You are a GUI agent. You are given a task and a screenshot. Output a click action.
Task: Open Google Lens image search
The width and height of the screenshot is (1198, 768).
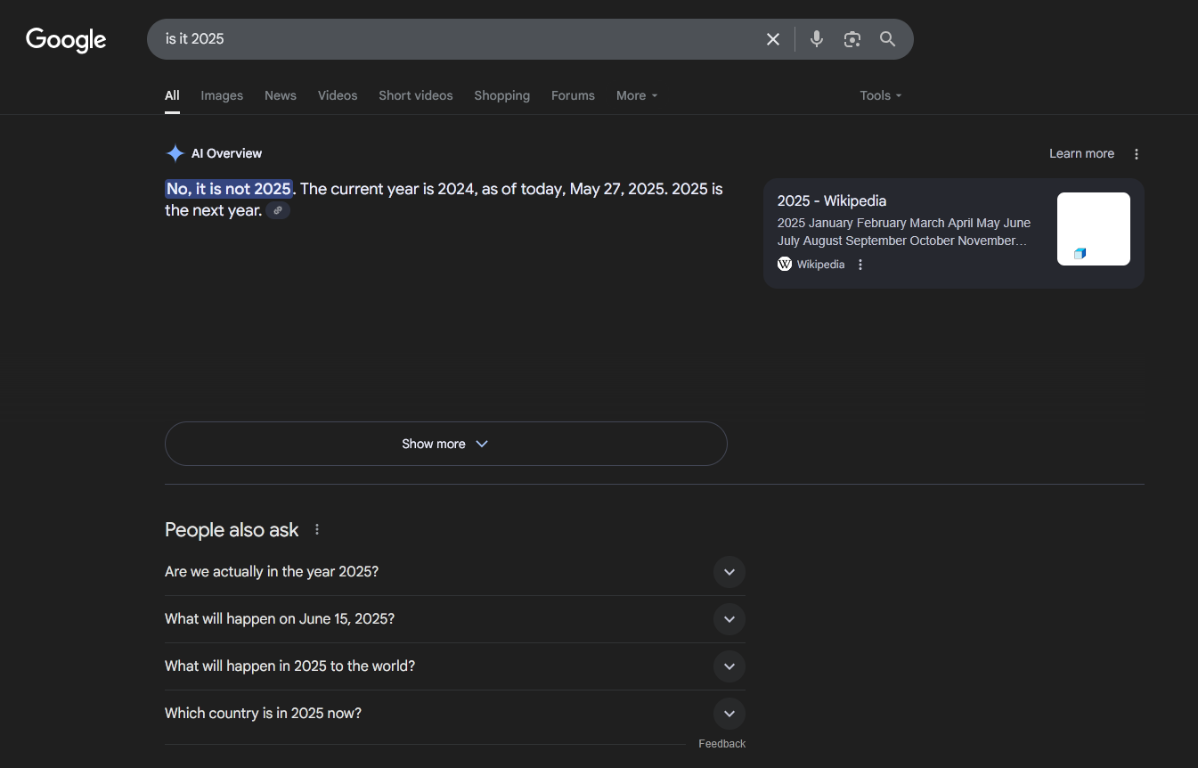(852, 39)
